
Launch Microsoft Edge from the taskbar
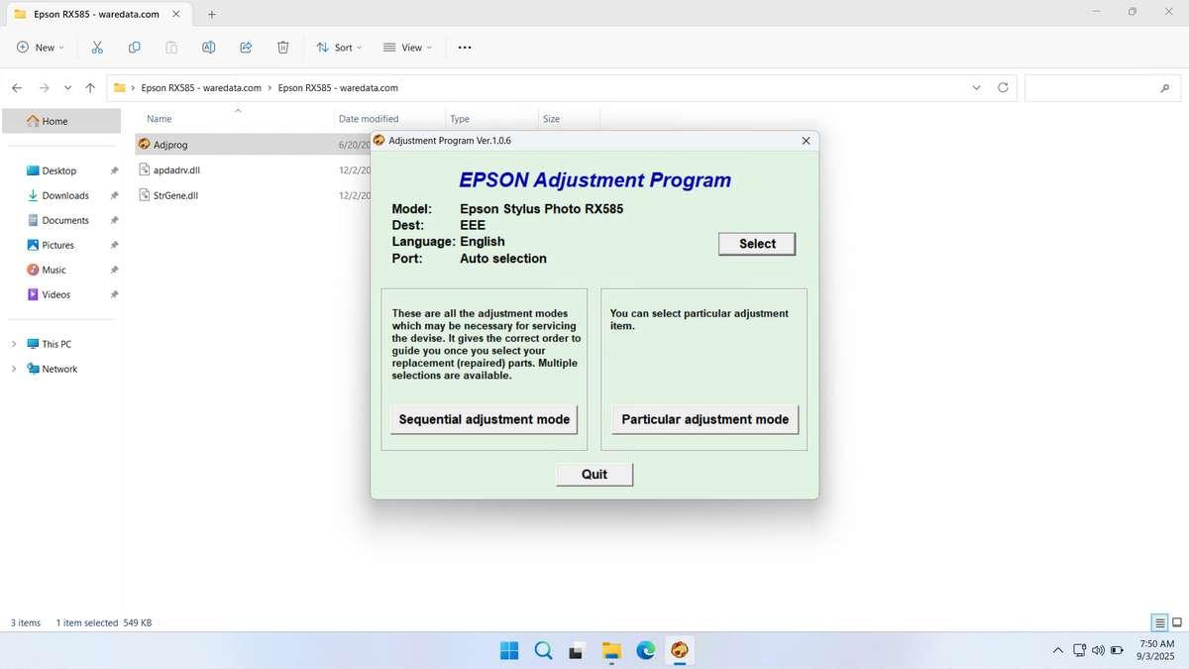(645, 650)
